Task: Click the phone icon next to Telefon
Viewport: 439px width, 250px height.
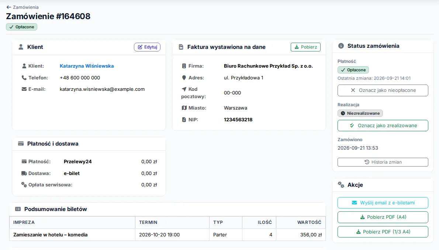Action: click(x=24, y=78)
